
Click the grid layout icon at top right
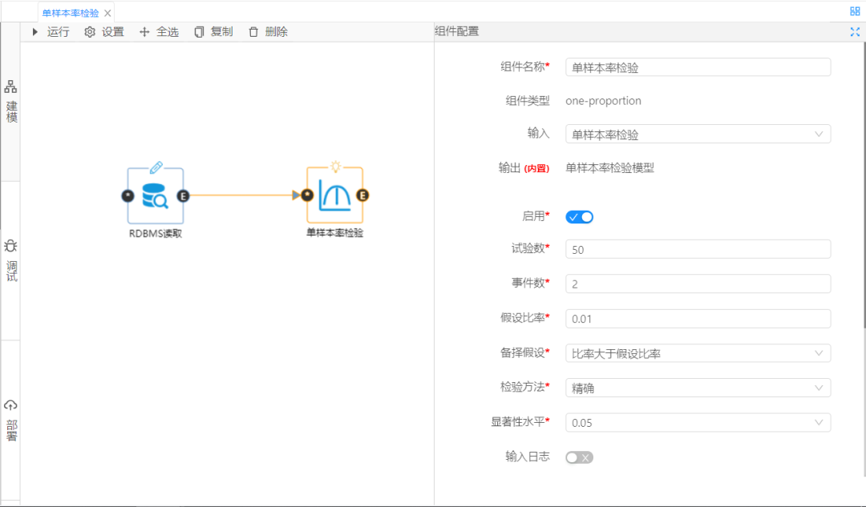[854, 11]
